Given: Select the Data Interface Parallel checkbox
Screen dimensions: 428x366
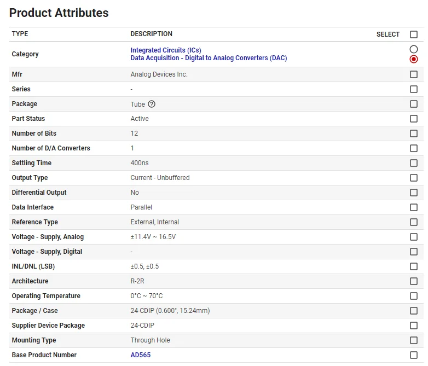Looking at the screenshot, I should pos(414,207).
